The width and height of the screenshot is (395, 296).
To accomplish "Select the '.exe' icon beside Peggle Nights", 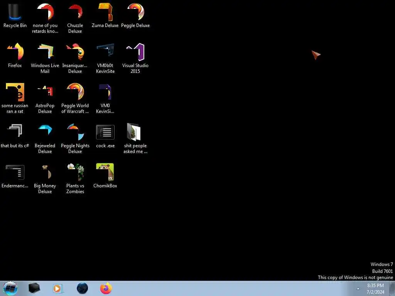I will point(105,136).
